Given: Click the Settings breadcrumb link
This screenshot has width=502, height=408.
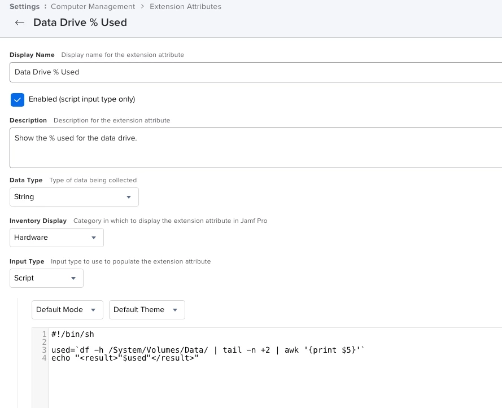Looking at the screenshot, I should pos(25,6).
